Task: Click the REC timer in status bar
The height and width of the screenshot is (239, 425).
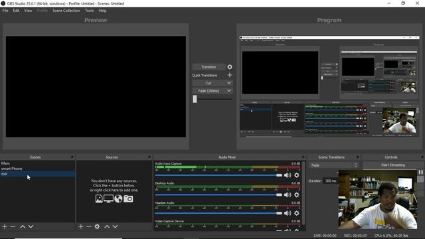Action: (355, 236)
